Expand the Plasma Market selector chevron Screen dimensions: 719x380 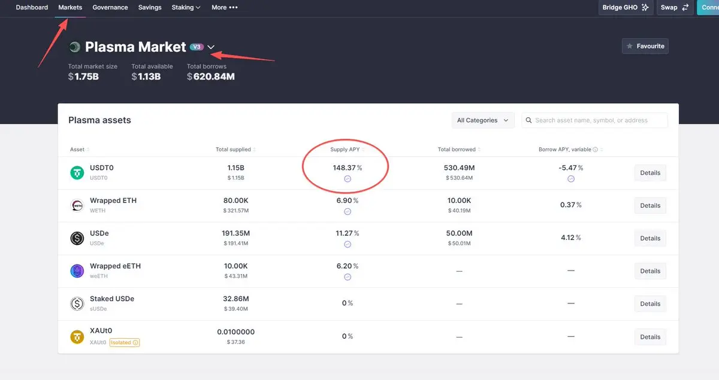211,47
